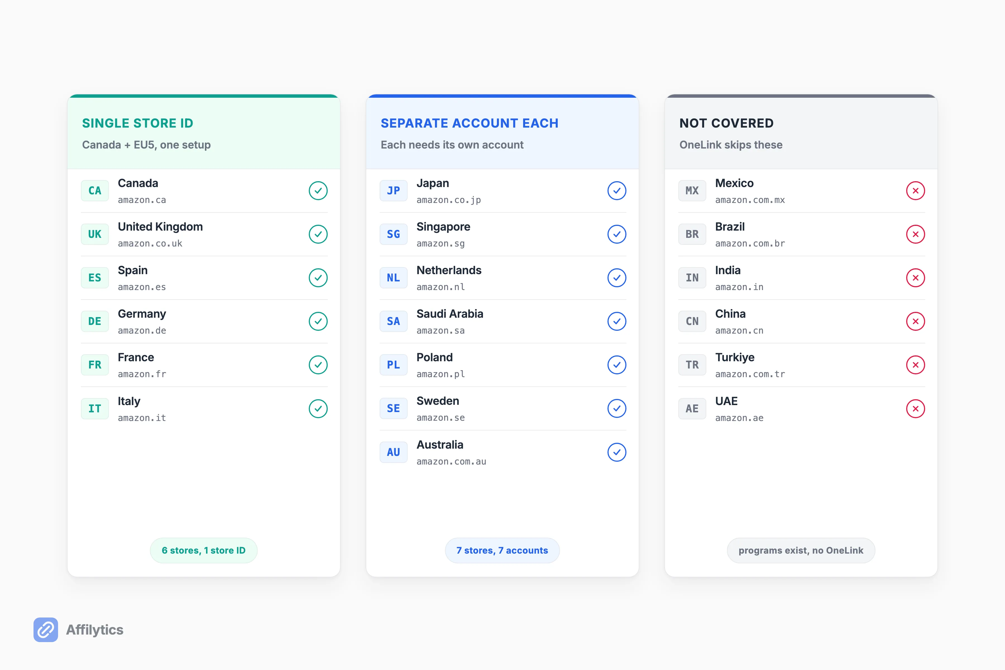Click the NOT COVERED heading
This screenshot has height=670, width=1005.
[726, 123]
